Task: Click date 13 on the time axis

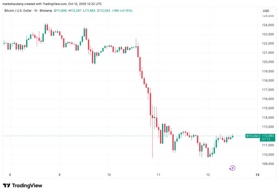Action: click(x=257, y=175)
